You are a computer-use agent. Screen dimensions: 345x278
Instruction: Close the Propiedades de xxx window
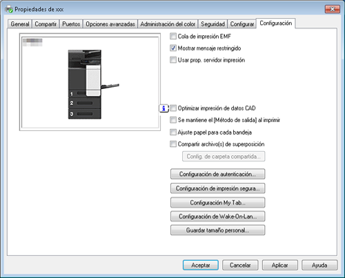click(x=333, y=9)
